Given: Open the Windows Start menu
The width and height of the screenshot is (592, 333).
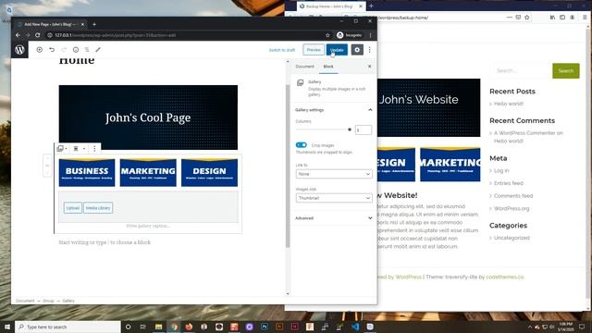Looking at the screenshot, I should point(7,327).
